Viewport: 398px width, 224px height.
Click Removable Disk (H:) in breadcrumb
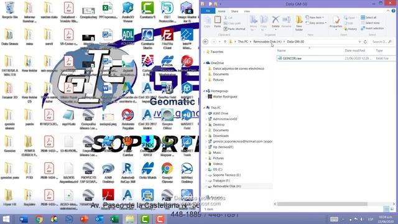tap(267, 42)
